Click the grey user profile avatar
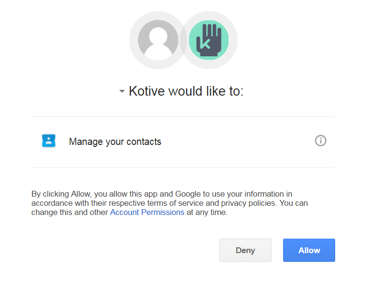Image resolution: width=367 pixels, height=286 pixels. pos(158,40)
